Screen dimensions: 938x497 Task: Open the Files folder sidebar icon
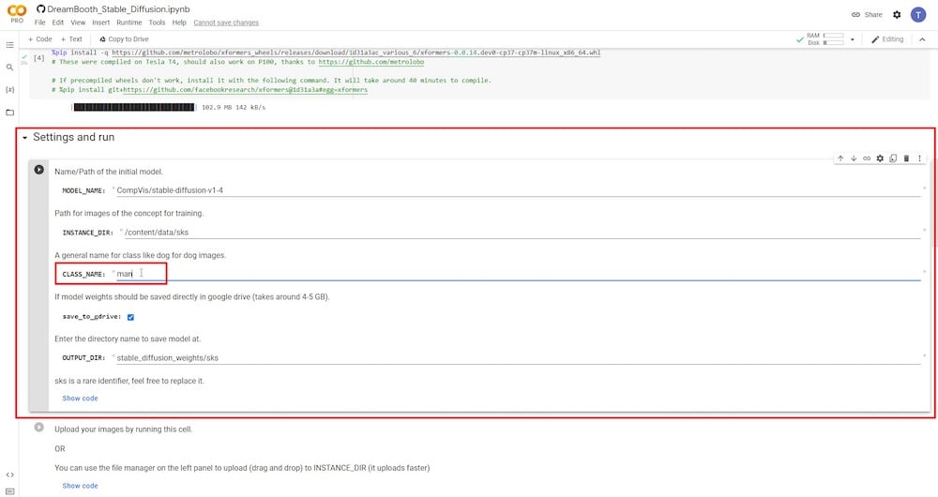[9, 112]
